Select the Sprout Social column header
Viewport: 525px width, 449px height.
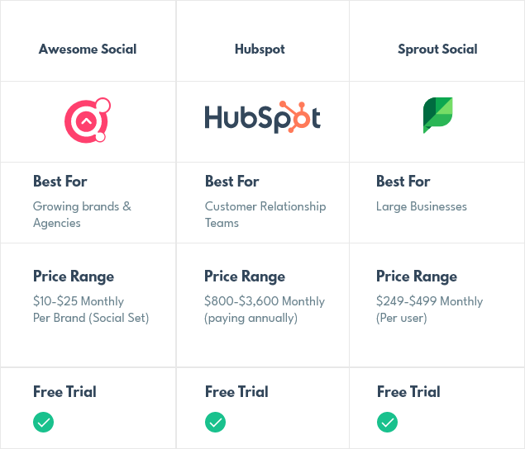coord(437,50)
